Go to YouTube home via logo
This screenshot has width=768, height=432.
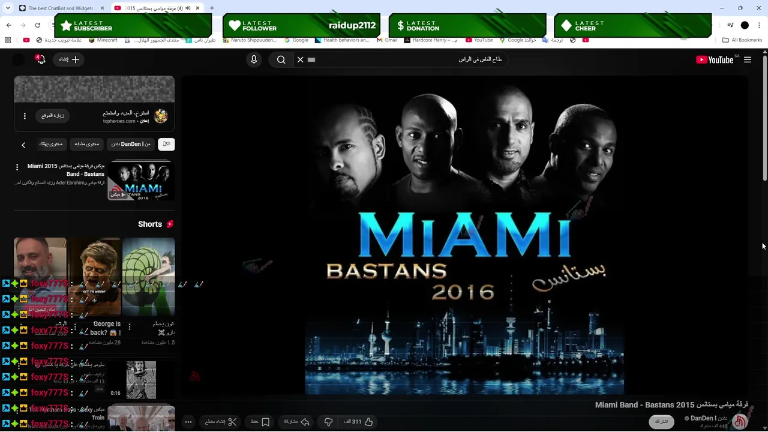(715, 59)
